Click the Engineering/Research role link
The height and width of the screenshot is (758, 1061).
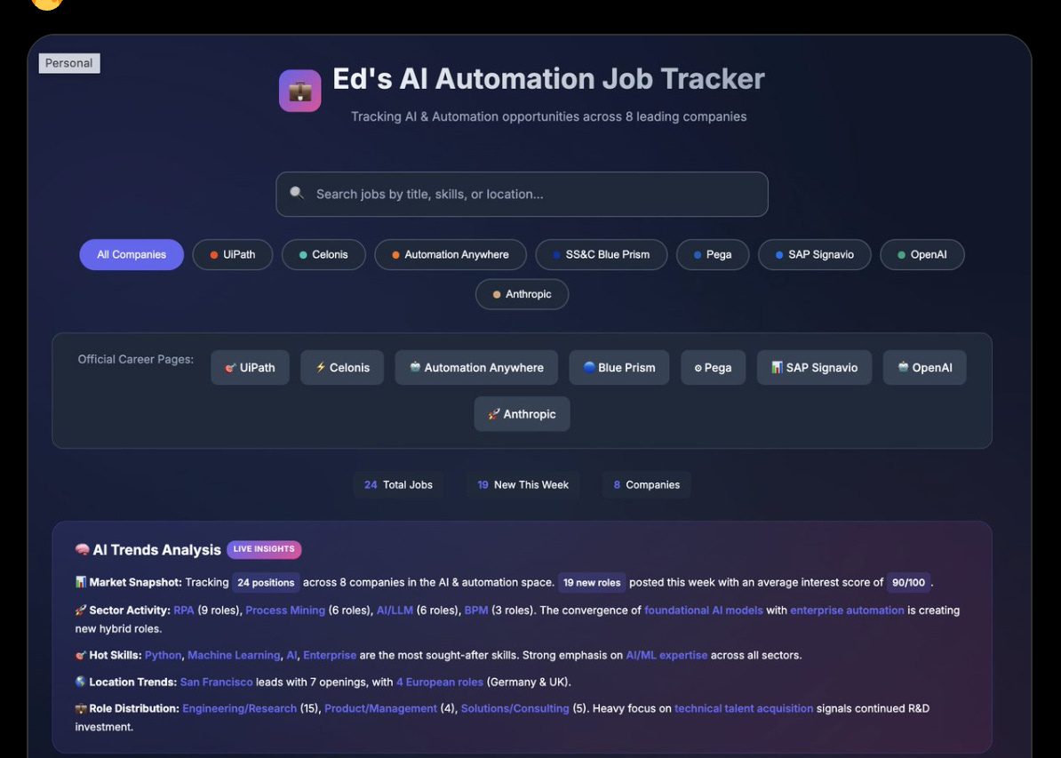240,708
